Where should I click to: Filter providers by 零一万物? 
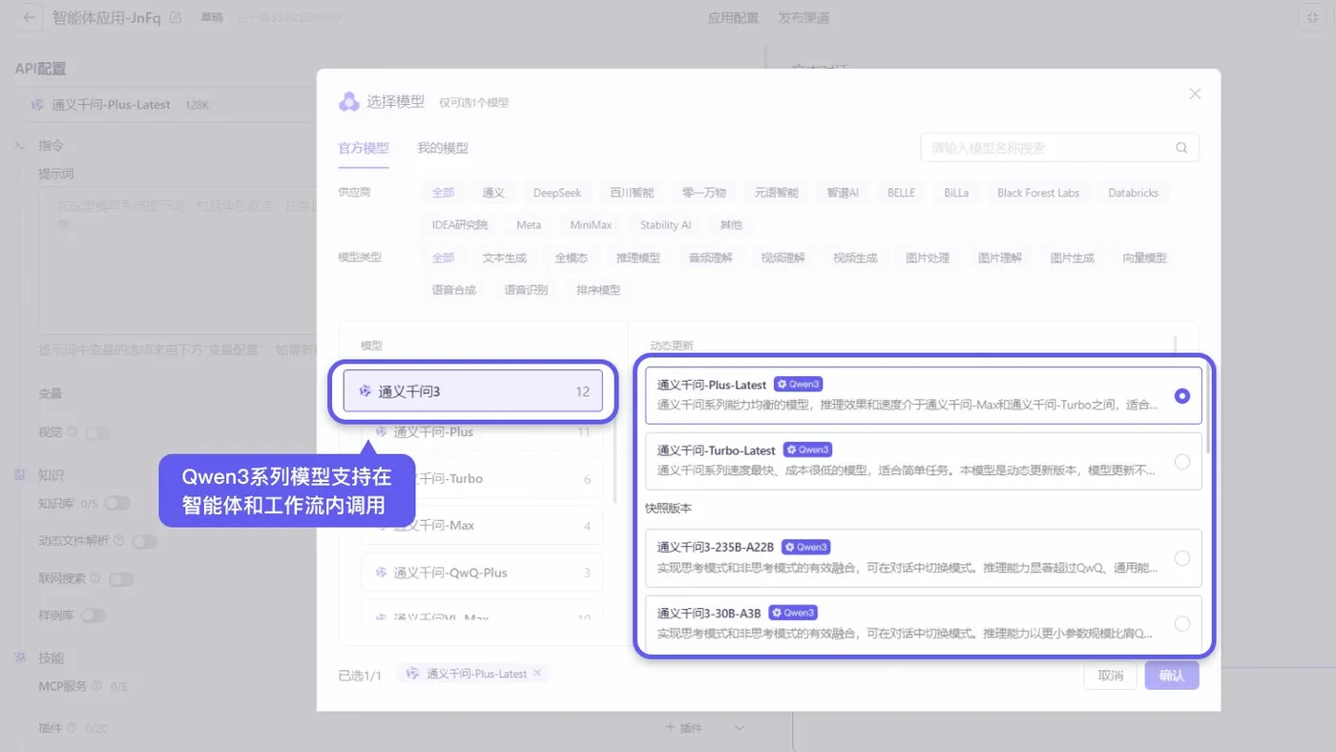(x=704, y=193)
